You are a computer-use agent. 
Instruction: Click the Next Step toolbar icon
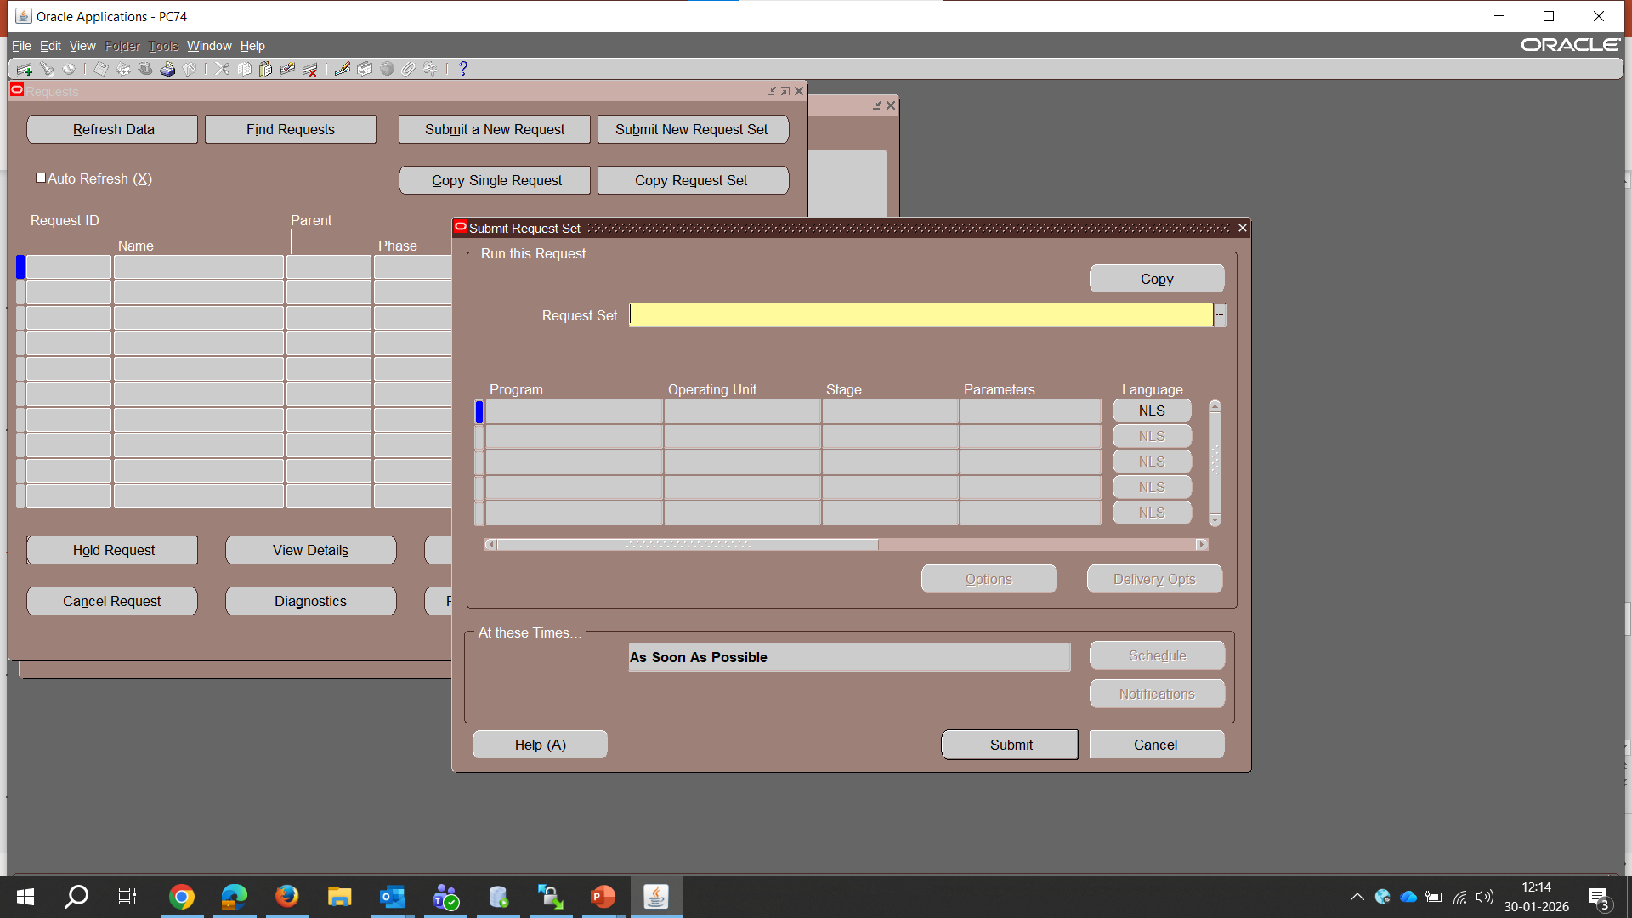pos(123,69)
